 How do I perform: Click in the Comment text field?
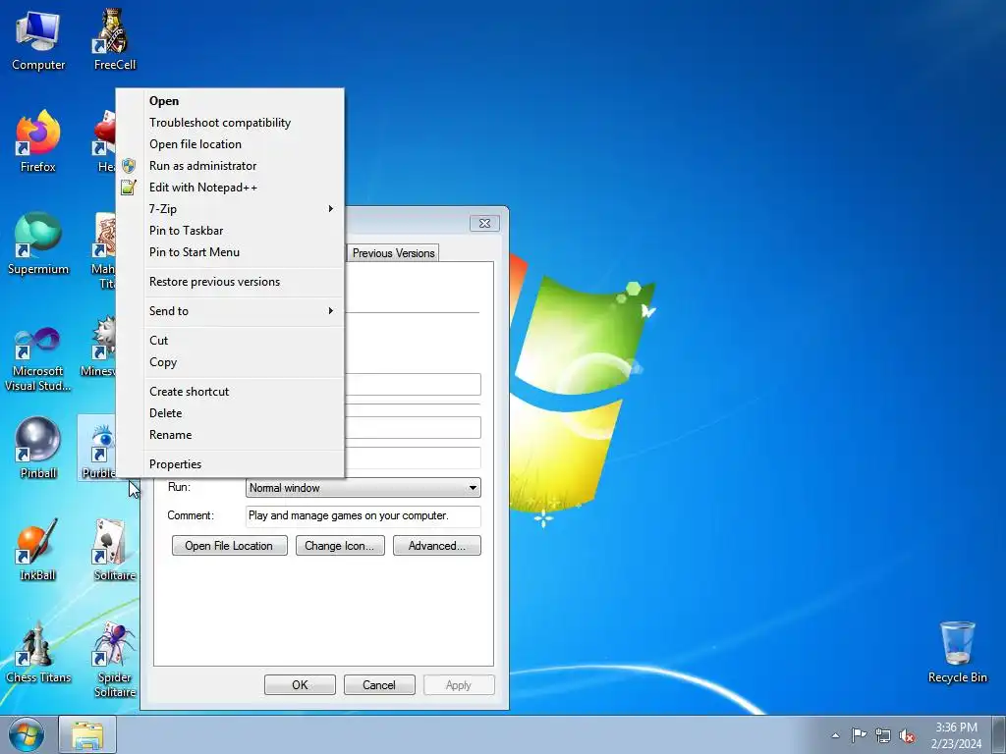pyautogui.click(x=363, y=516)
